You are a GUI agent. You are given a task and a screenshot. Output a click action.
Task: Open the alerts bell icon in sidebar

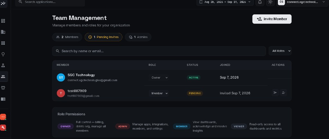3,88
